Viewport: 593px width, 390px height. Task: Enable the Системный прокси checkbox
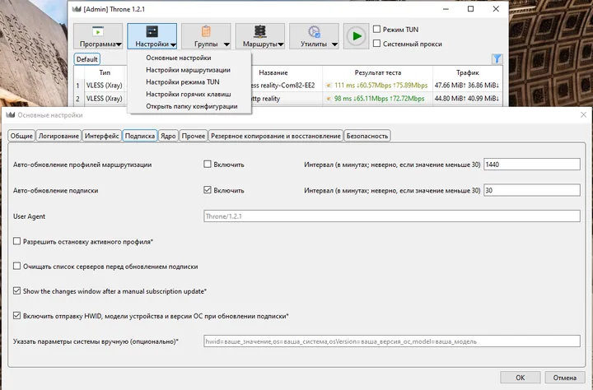[376, 44]
